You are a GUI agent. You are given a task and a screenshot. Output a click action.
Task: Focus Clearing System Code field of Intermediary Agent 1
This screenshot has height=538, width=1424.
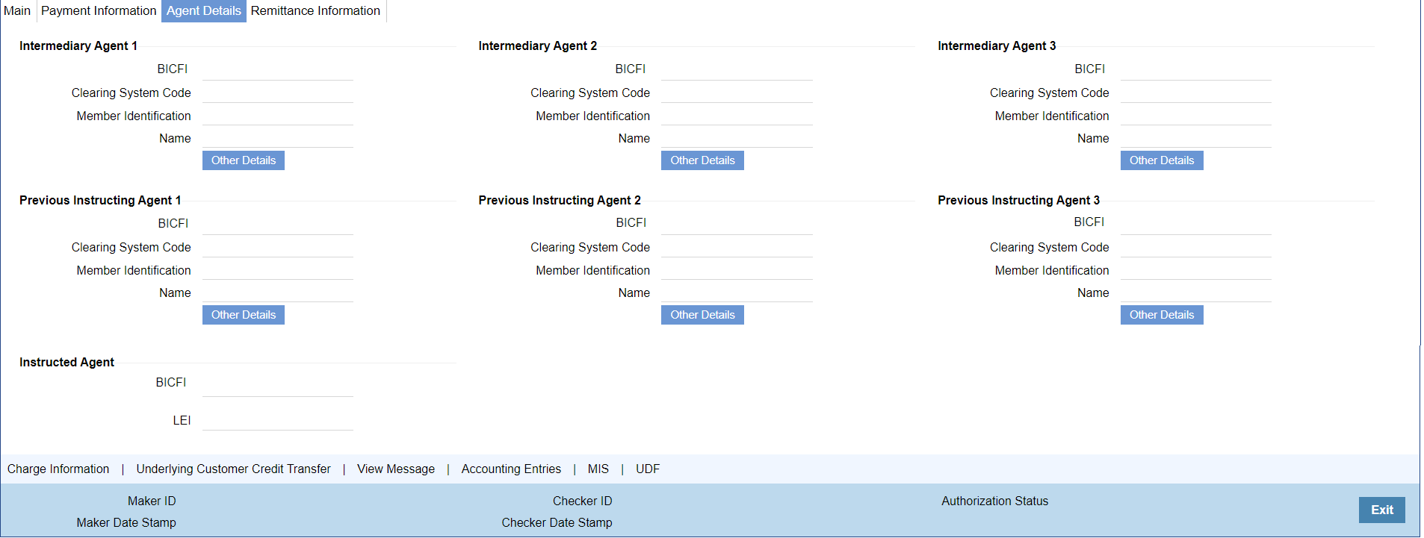tap(278, 93)
